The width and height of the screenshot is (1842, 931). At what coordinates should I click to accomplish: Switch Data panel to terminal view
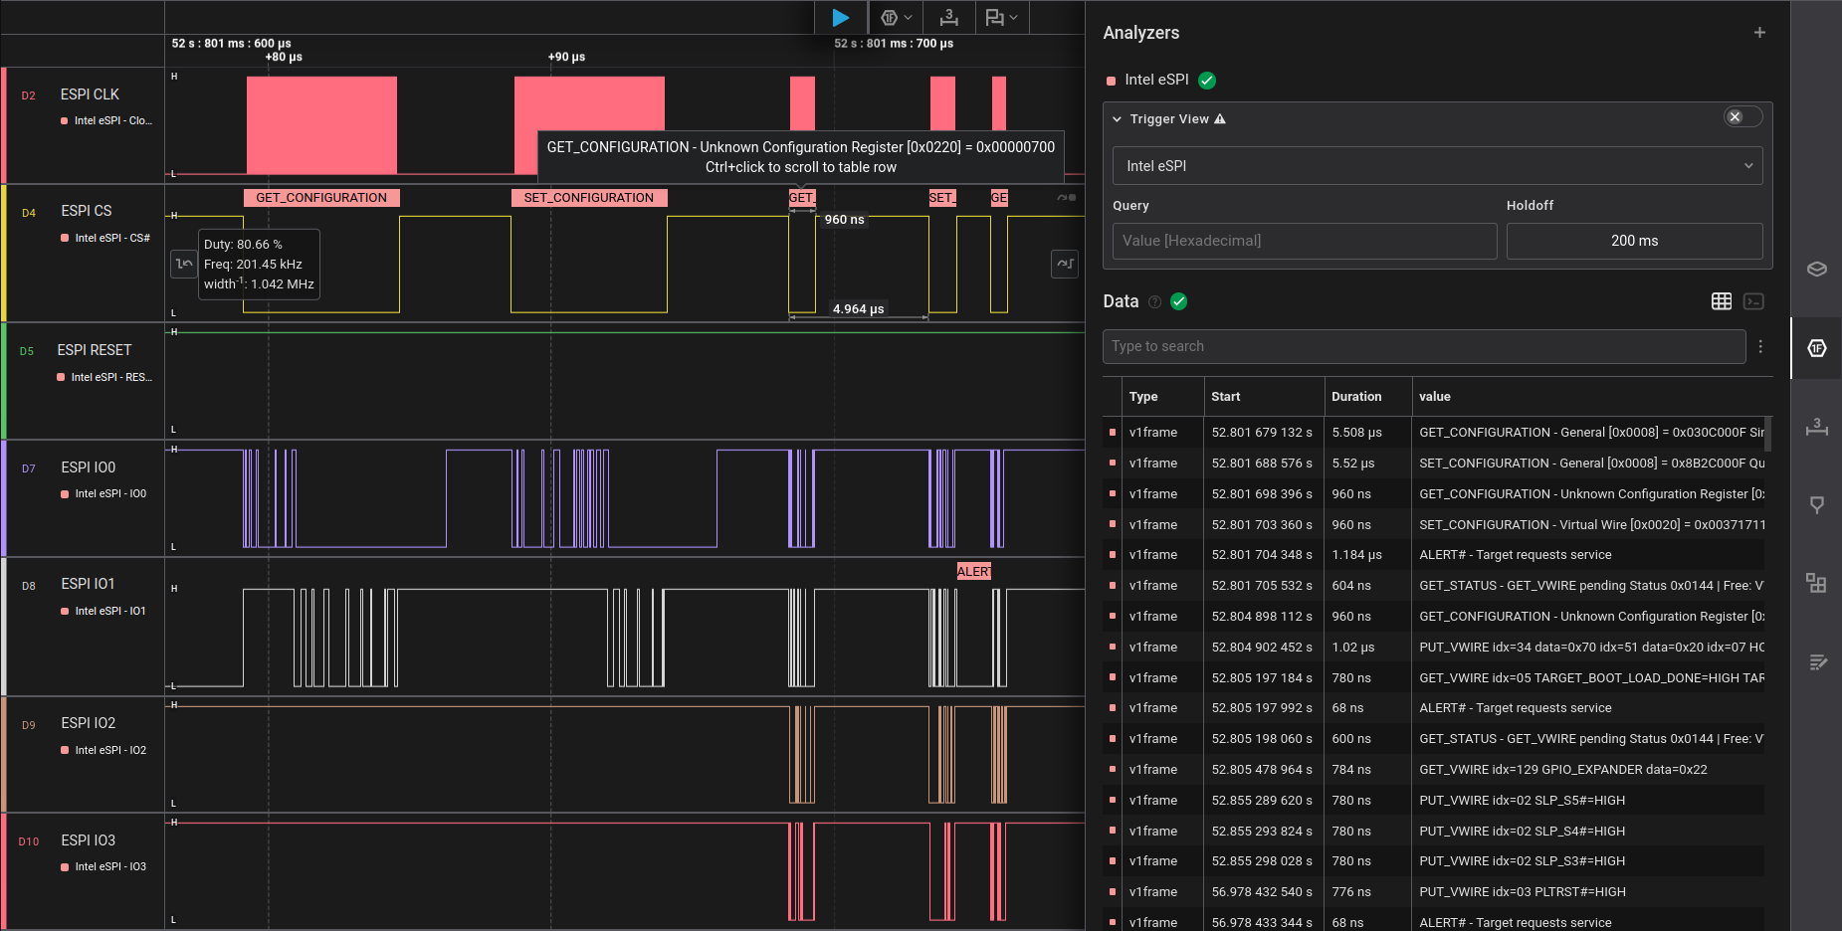coord(1753,301)
